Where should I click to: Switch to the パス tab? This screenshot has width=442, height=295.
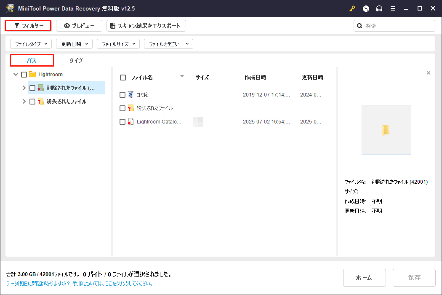(32, 60)
